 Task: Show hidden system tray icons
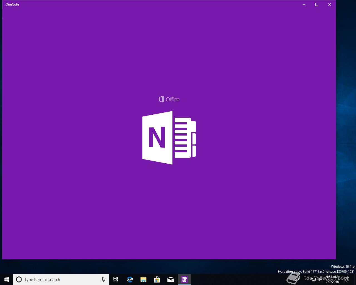pyautogui.click(x=307, y=279)
